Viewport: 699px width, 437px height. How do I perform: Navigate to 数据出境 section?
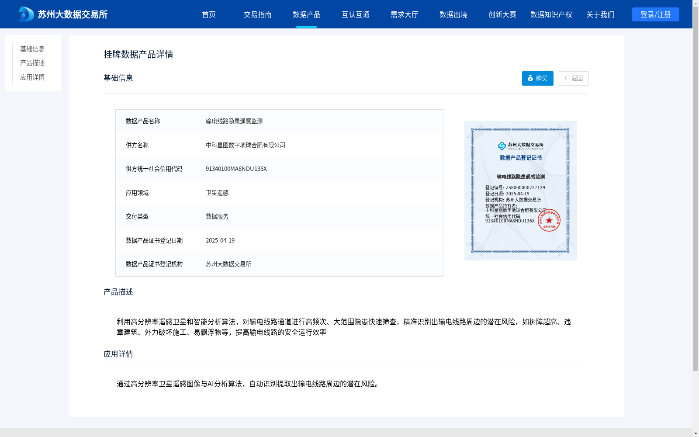453,14
